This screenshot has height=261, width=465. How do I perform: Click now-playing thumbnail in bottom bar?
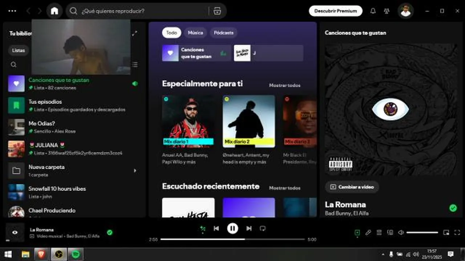15,232
